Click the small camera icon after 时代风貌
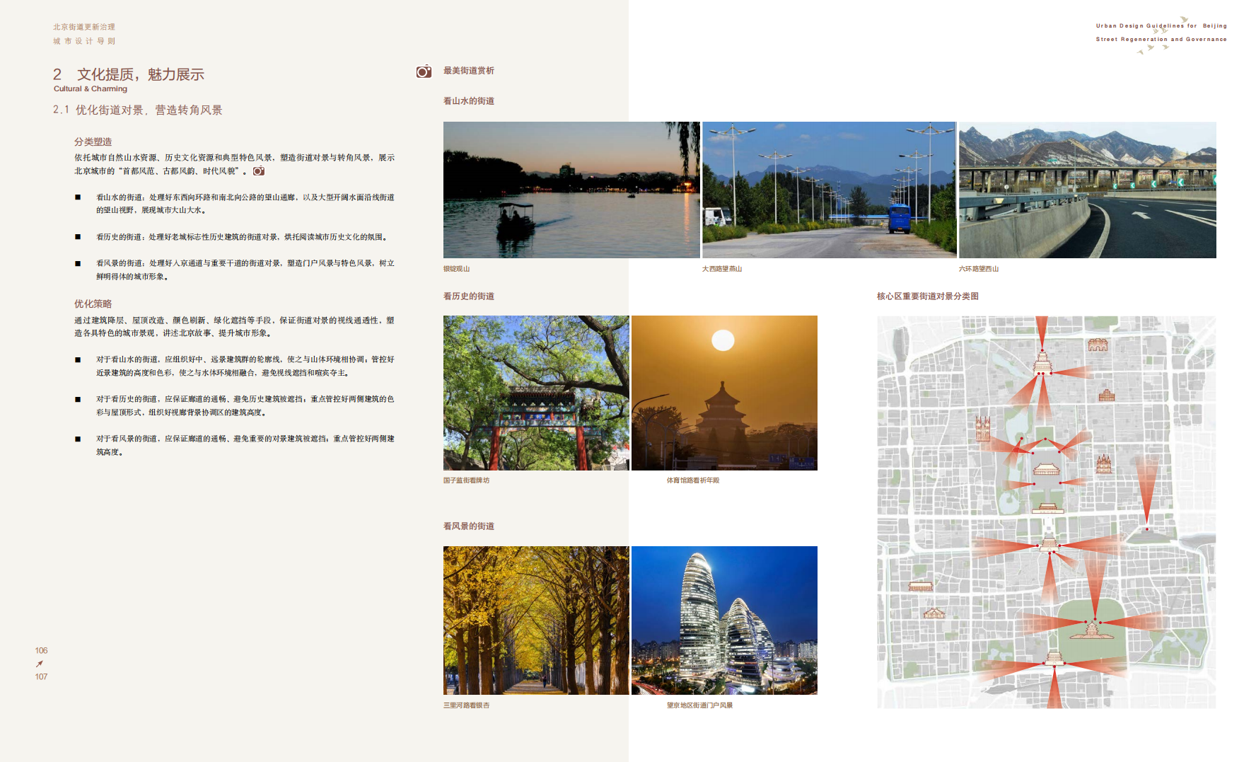Image resolution: width=1256 pixels, height=762 pixels. 259,171
